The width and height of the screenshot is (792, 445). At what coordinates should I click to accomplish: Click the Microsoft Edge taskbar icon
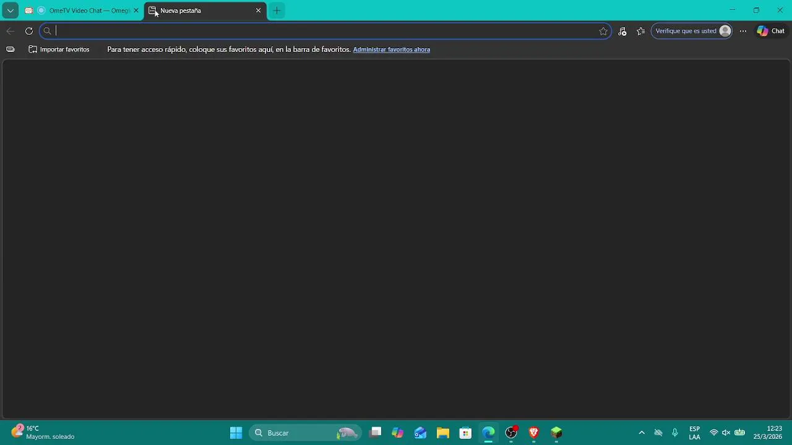pyautogui.click(x=489, y=433)
